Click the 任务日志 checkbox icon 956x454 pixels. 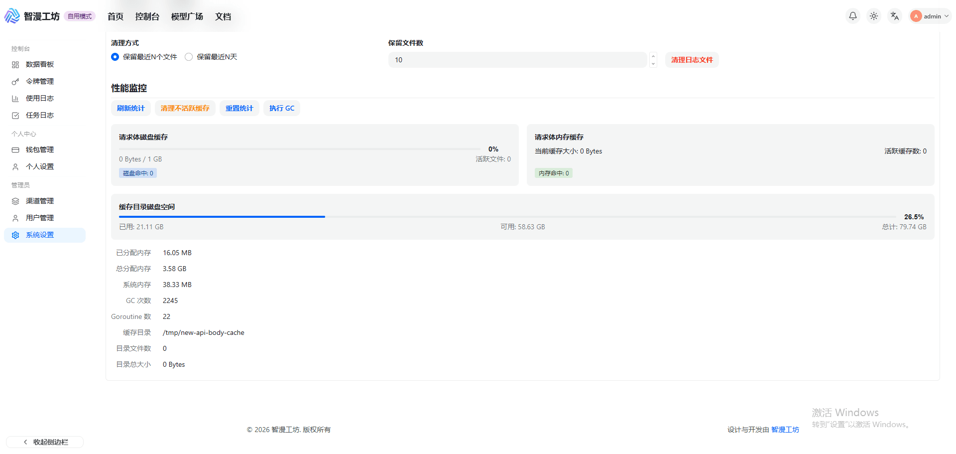tap(15, 116)
